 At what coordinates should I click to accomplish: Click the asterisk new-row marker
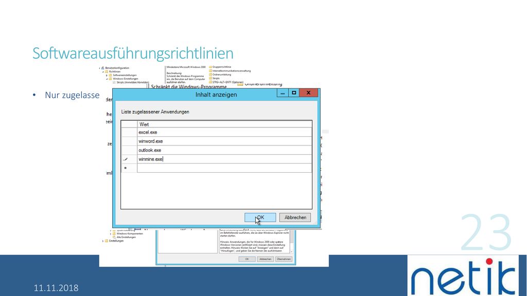pyautogui.click(x=126, y=168)
